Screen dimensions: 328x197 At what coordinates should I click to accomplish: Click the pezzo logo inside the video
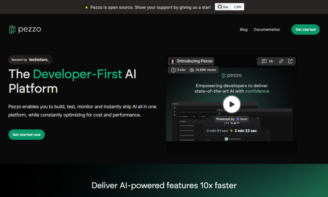coord(232,75)
